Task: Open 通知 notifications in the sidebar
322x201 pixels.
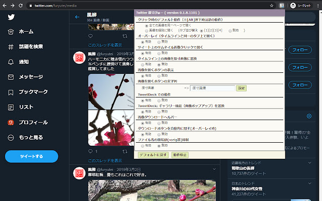Action: 18,62
